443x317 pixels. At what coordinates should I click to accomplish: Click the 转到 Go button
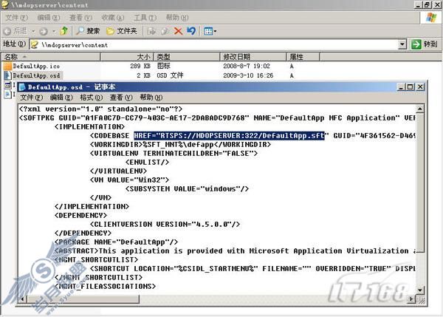click(x=425, y=44)
